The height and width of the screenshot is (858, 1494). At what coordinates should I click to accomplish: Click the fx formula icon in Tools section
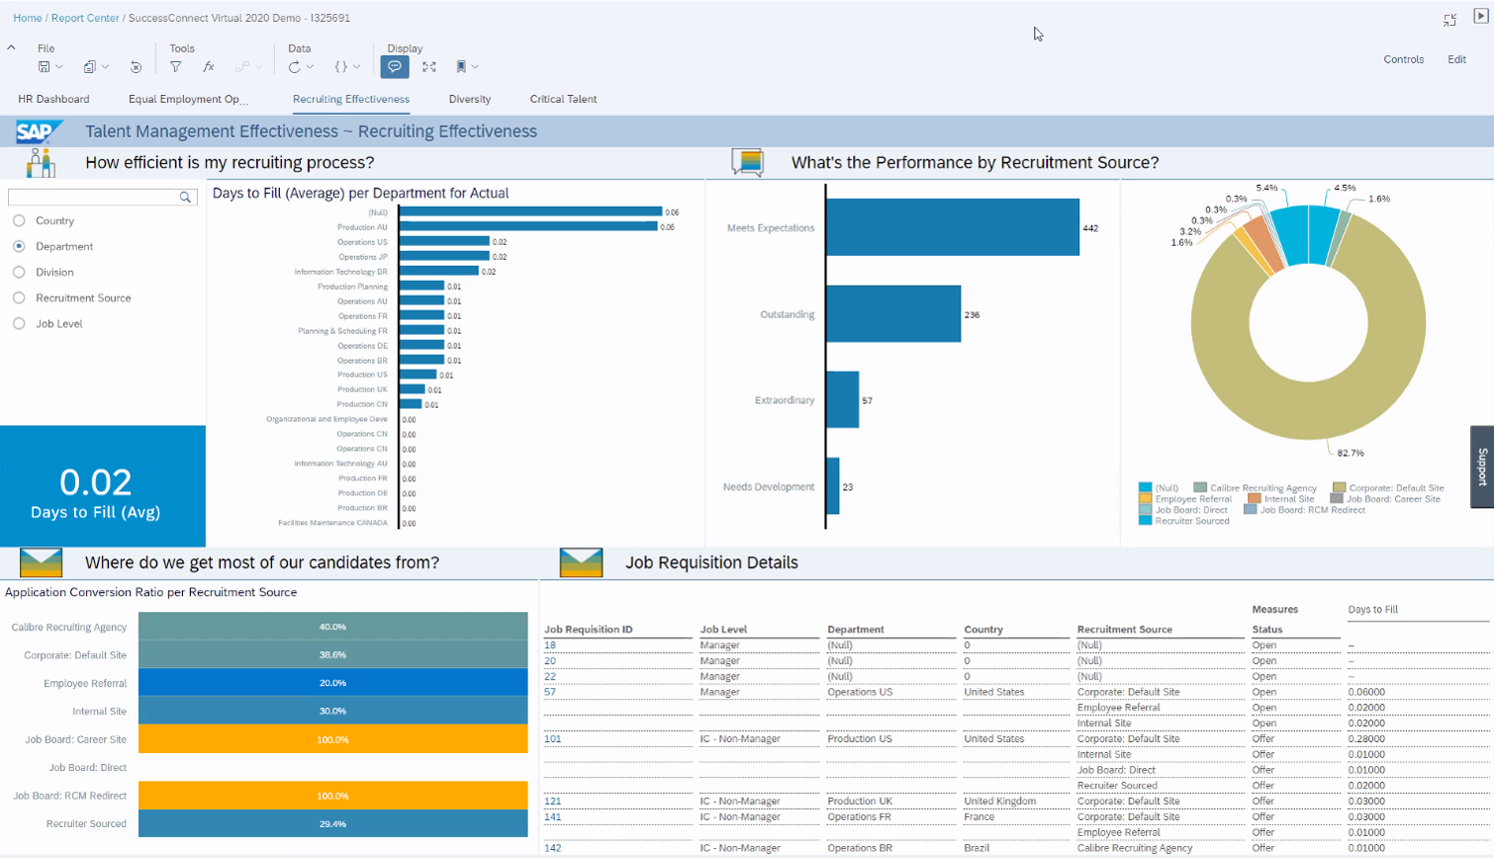[x=208, y=66]
